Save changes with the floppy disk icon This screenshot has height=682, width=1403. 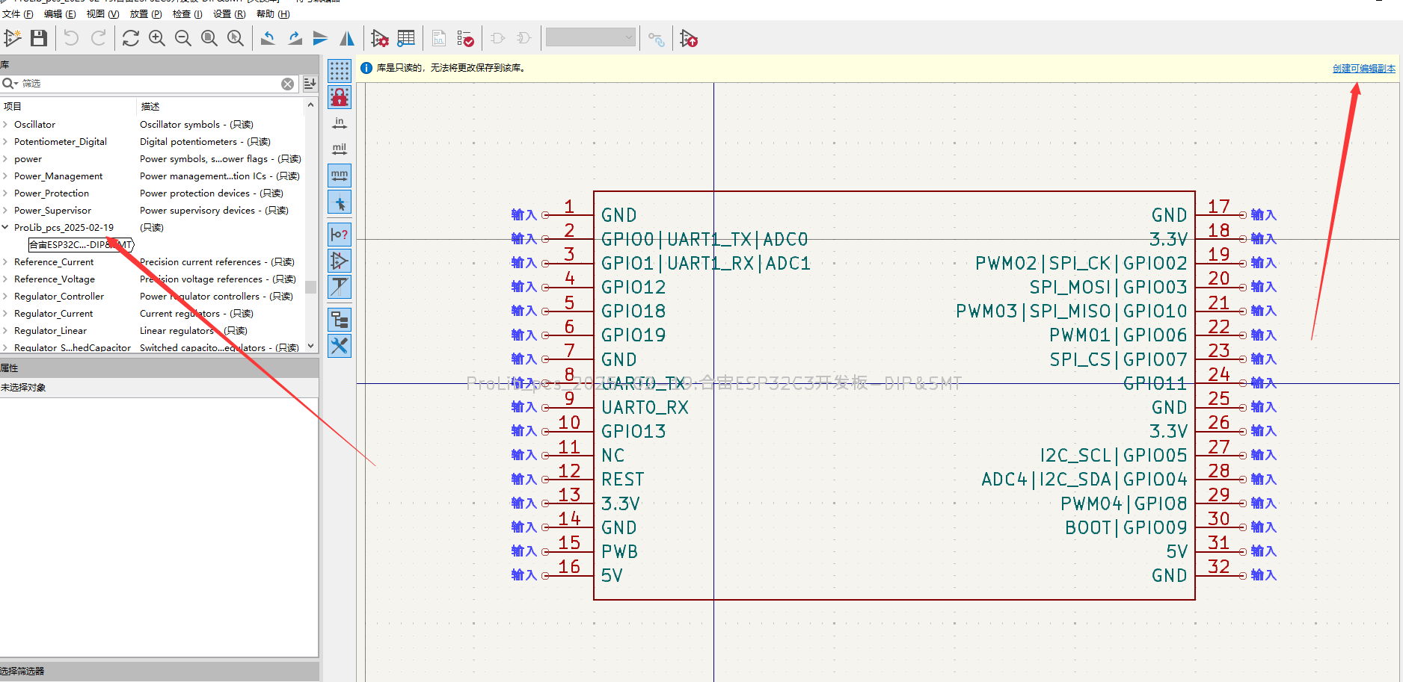[39, 38]
